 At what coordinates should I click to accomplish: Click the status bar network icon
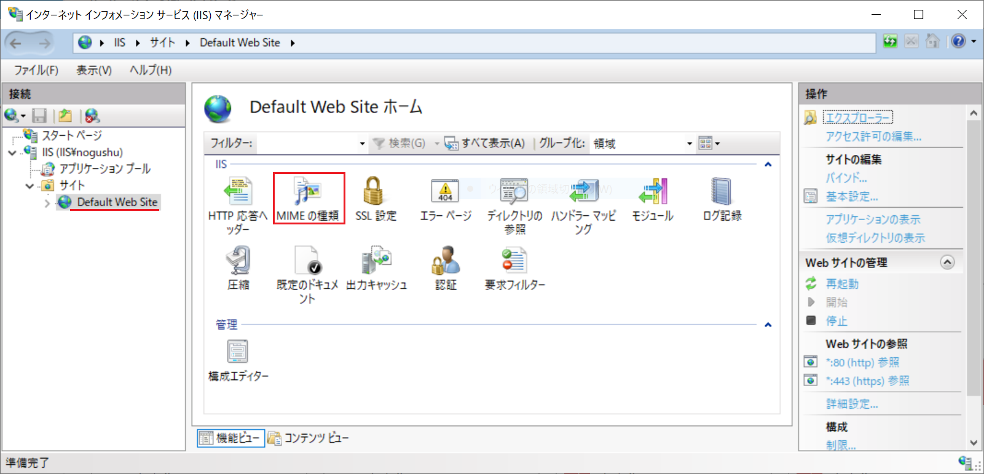point(965,463)
